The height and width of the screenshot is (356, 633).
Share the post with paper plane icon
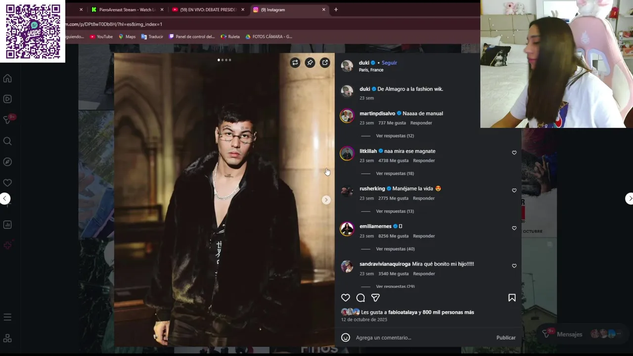[375, 298]
